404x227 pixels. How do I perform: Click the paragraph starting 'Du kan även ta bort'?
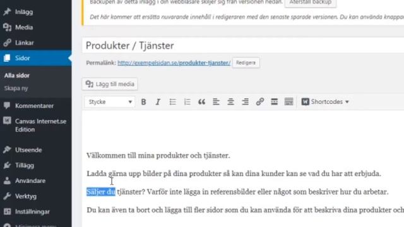tap(245, 210)
